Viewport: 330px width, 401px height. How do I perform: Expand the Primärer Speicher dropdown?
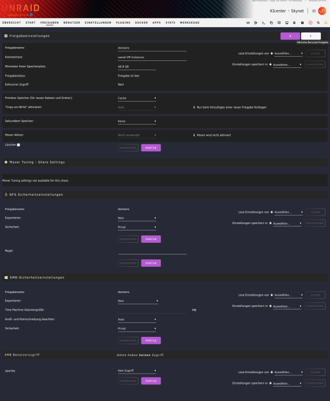click(x=137, y=98)
